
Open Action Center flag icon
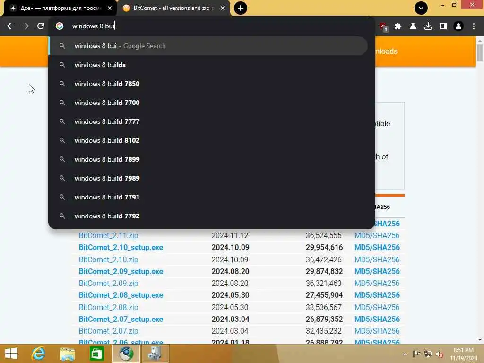pos(416,354)
